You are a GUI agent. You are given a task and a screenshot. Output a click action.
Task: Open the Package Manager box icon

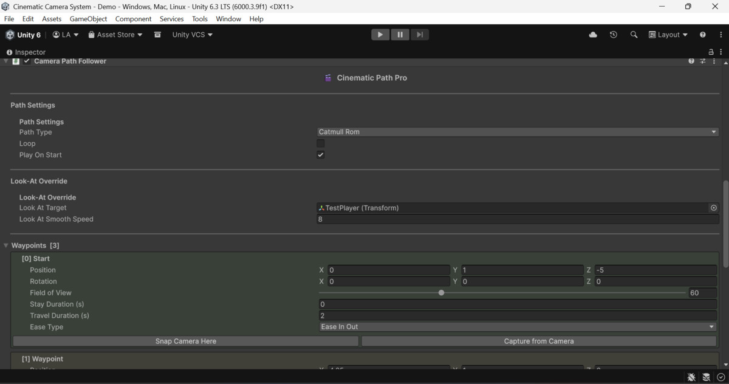click(x=157, y=35)
